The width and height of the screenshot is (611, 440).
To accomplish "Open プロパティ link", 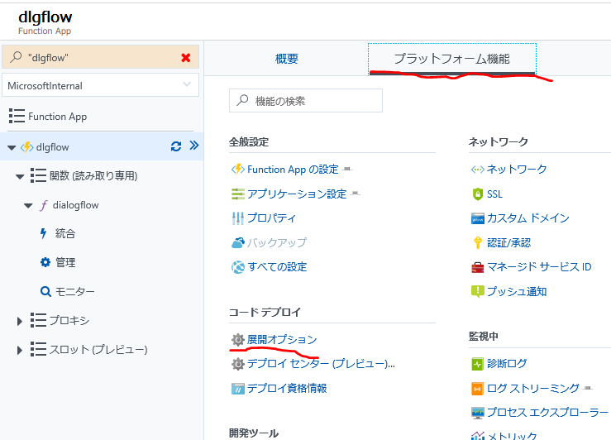I will coord(271,218).
